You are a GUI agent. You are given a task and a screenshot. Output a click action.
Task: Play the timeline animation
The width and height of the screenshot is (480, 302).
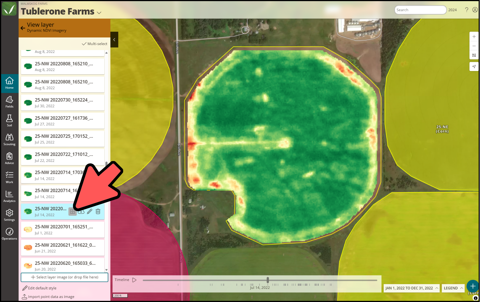(x=134, y=280)
